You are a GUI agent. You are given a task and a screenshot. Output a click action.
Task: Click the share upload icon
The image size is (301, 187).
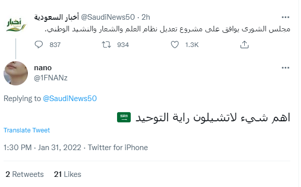(x=244, y=44)
